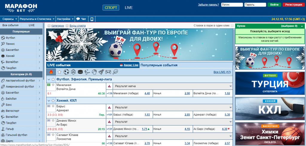The image size is (306, 146).
Task: Collapse Футбол. Эфиопия. Премьер-лига section
Action: click(x=49, y=79)
